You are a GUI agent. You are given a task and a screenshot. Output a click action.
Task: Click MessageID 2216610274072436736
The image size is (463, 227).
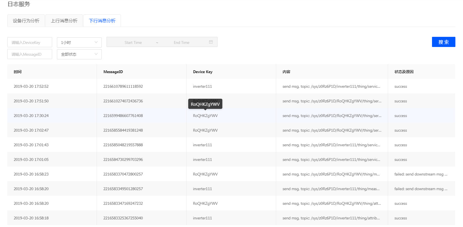pos(123,101)
